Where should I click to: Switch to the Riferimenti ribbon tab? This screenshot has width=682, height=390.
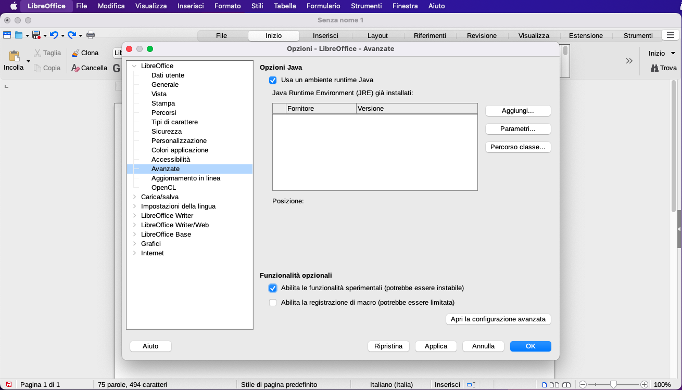pyautogui.click(x=430, y=36)
